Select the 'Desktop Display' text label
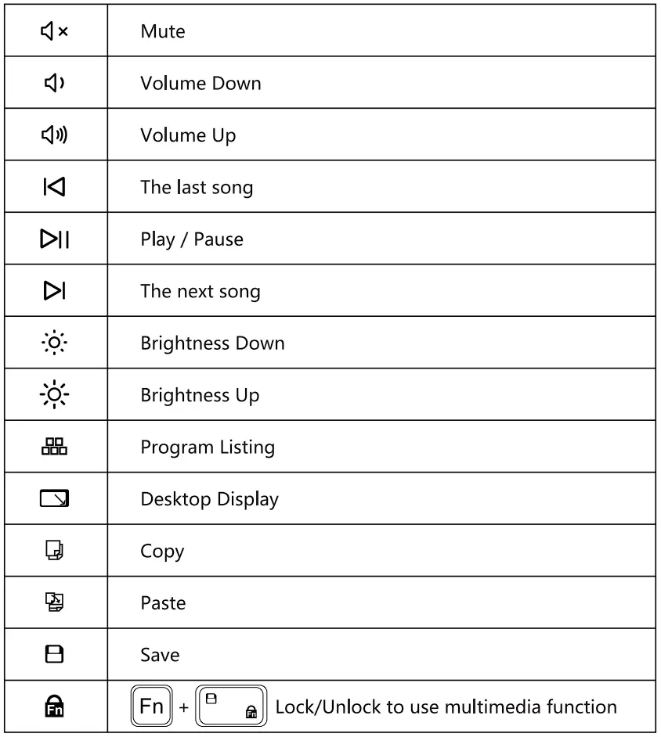The height and width of the screenshot is (737, 661). 209,499
